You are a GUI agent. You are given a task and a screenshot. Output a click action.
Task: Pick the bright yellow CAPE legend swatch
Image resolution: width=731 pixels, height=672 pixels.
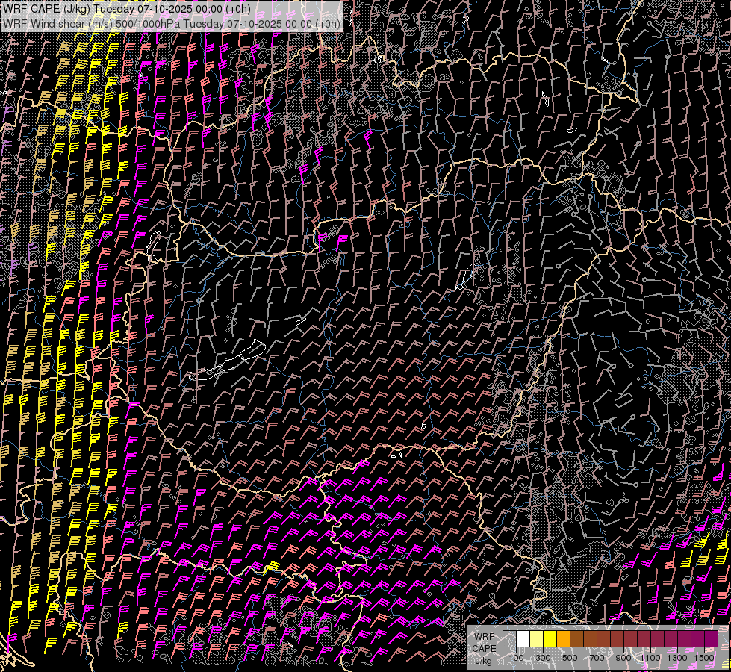coord(550,639)
